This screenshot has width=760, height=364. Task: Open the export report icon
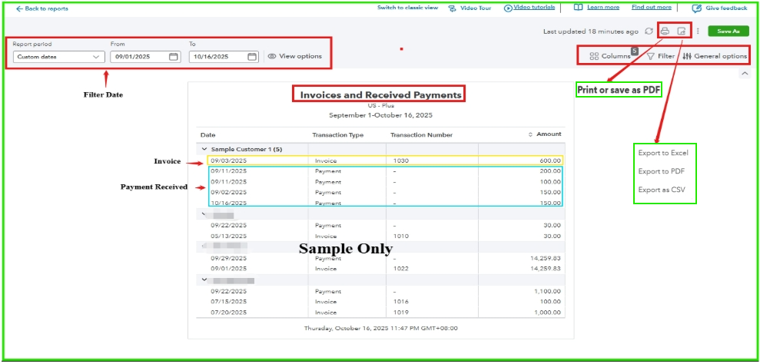pyautogui.click(x=681, y=31)
